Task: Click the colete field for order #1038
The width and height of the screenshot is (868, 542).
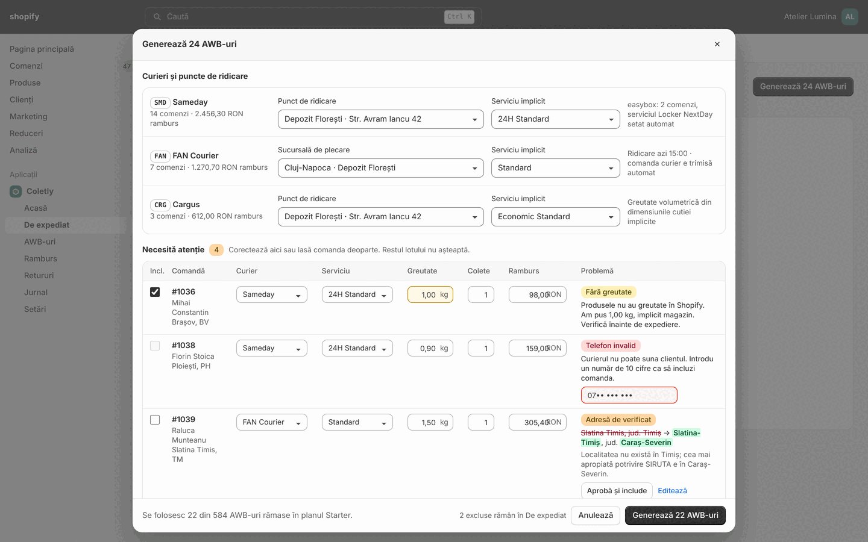Action: click(x=481, y=348)
